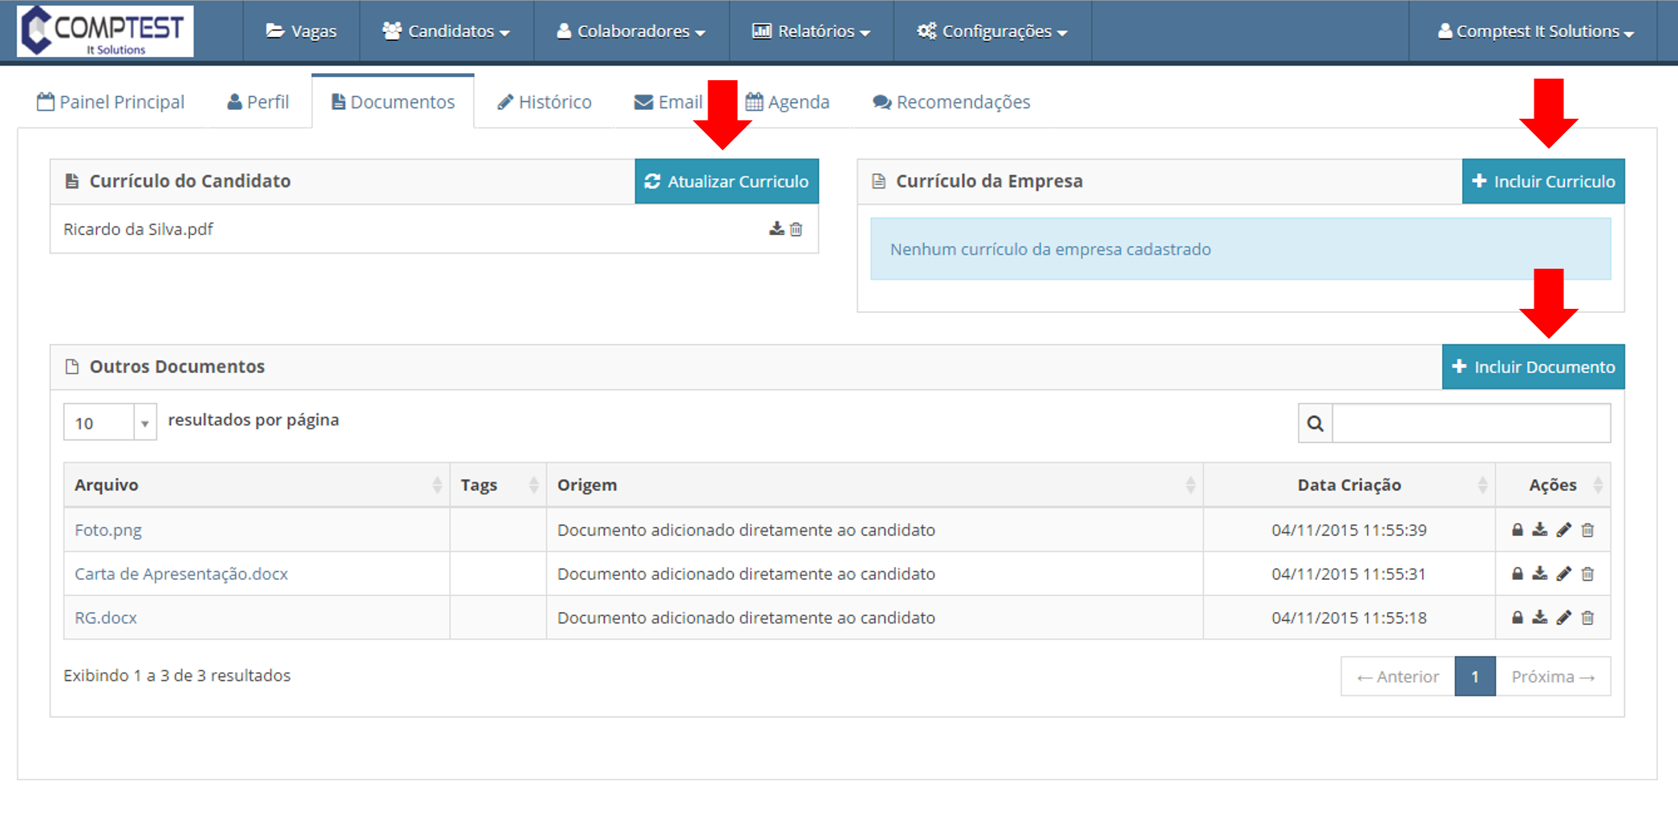Edit the Carta de Apresentação.docx entry
Screen dimensions: 1678x827
(x=1564, y=574)
